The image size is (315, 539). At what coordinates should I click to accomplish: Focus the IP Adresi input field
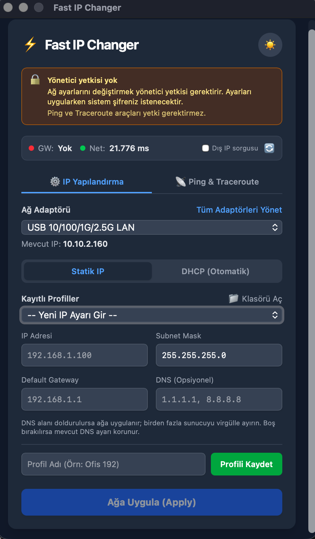pos(84,355)
